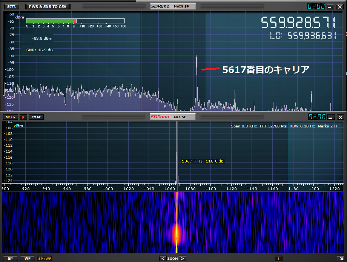
Task: Close the MAIN SP window
Action: [x=340, y=7]
